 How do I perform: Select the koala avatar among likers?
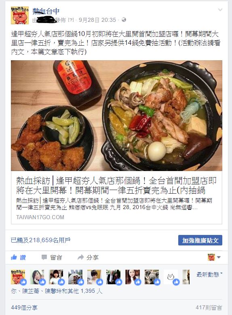point(152,277)
